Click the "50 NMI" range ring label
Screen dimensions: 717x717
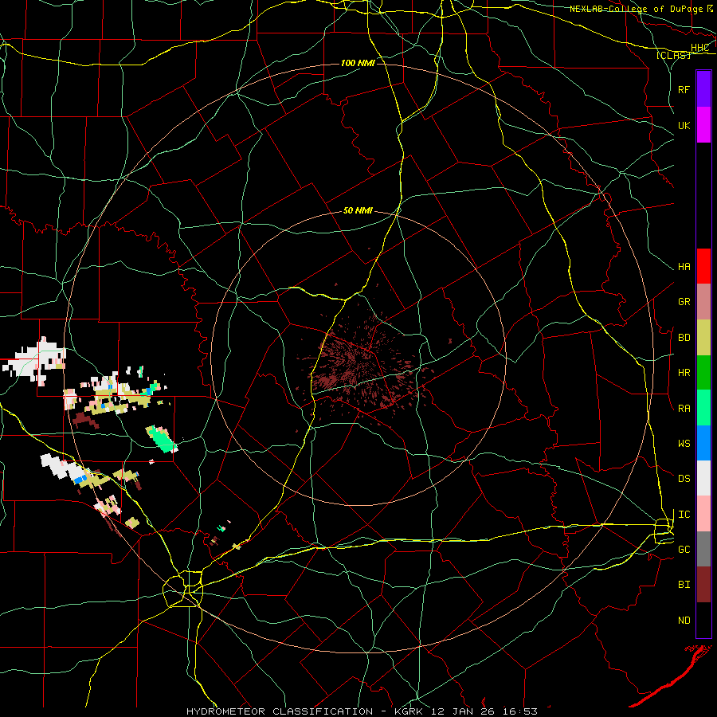[358, 210]
